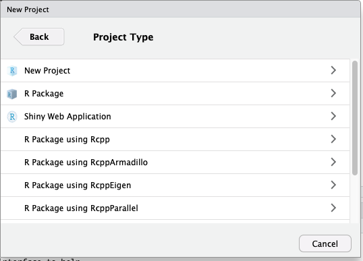The image size is (363, 261).
Task: Pick "R Package using RcppEigen" text
Action: coord(78,185)
